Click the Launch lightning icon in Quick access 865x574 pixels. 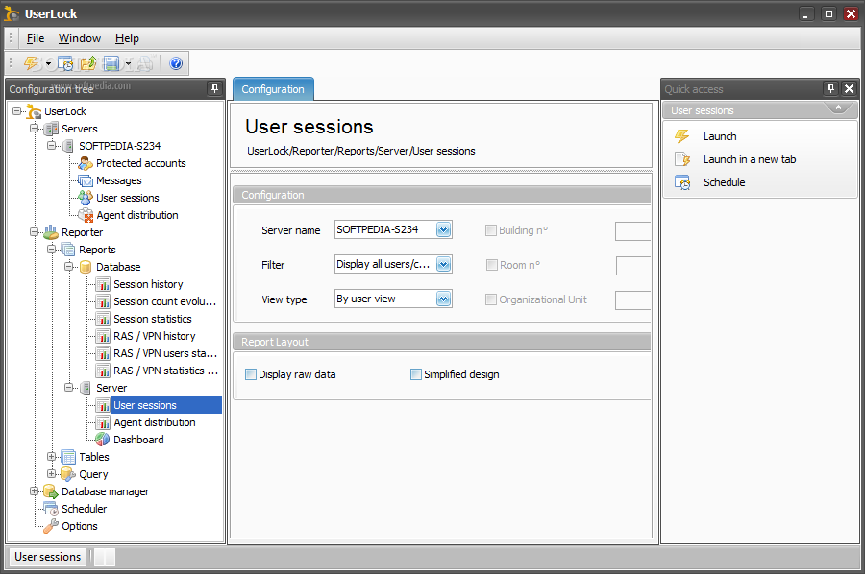682,136
